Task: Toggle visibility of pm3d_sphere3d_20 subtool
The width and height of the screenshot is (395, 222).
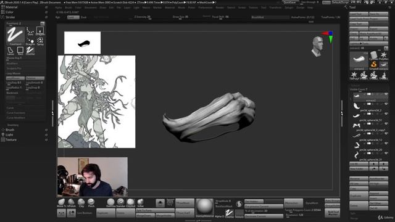Action: [386, 143]
